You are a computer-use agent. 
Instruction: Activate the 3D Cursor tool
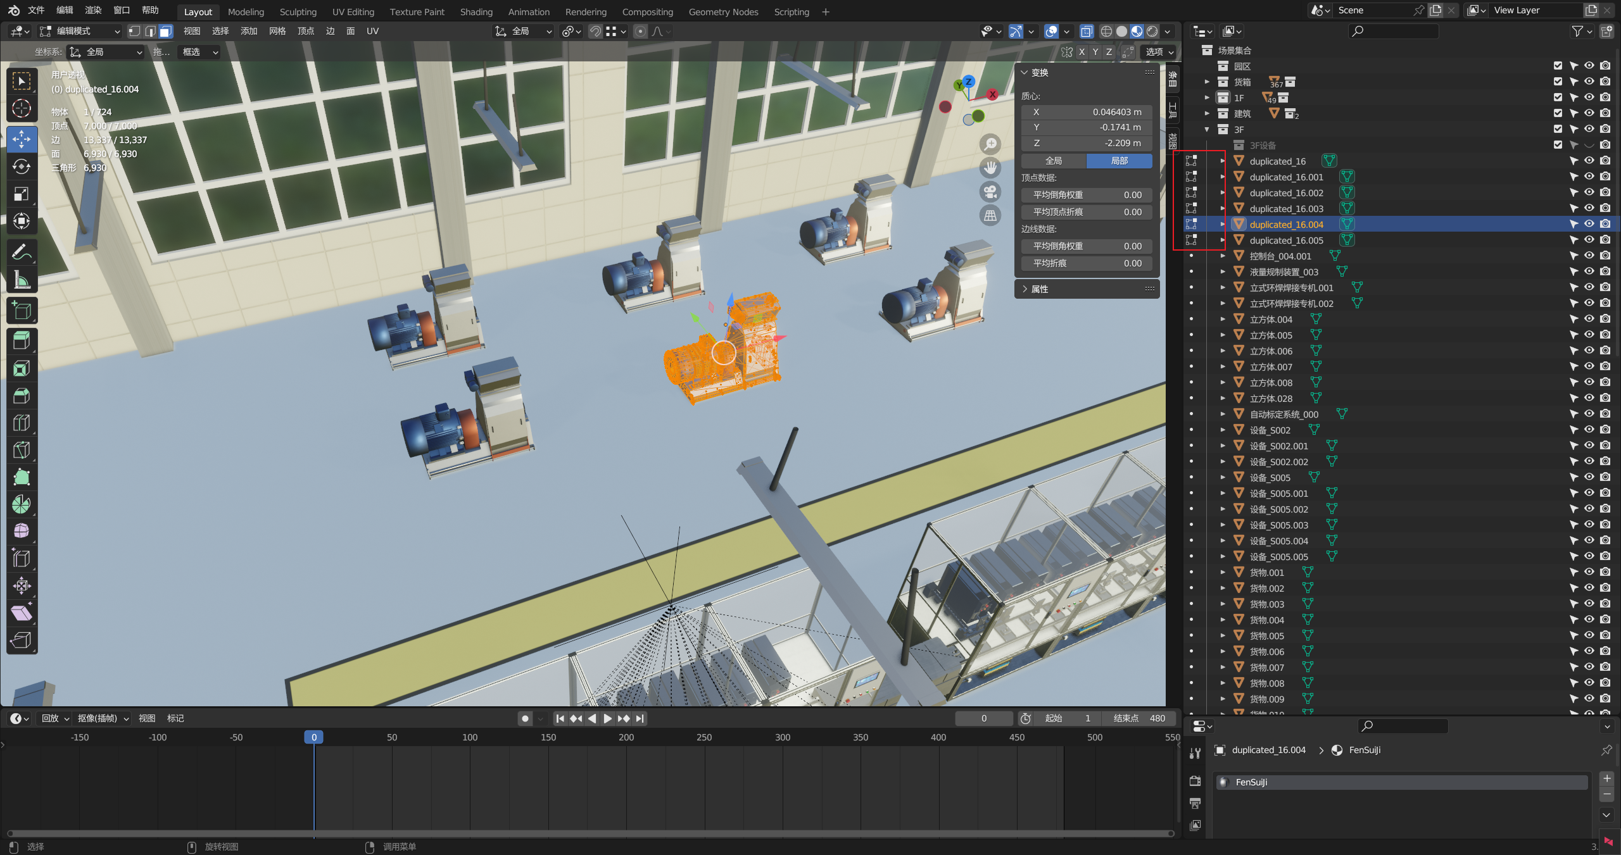22,109
